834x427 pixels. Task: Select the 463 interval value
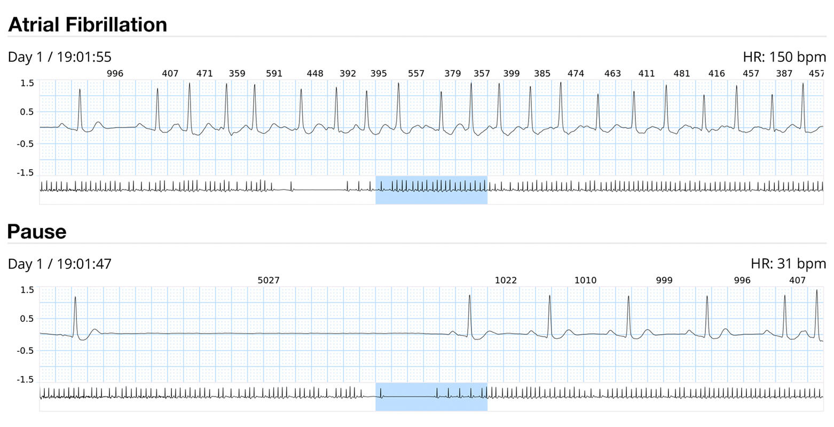point(612,74)
